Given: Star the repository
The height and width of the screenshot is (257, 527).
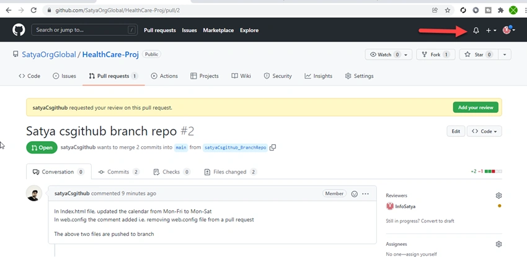Looking at the screenshot, I should pyautogui.click(x=478, y=54).
